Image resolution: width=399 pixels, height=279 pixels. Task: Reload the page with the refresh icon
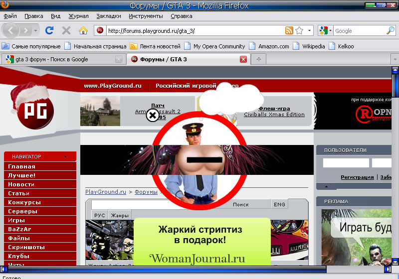coord(49,30)
